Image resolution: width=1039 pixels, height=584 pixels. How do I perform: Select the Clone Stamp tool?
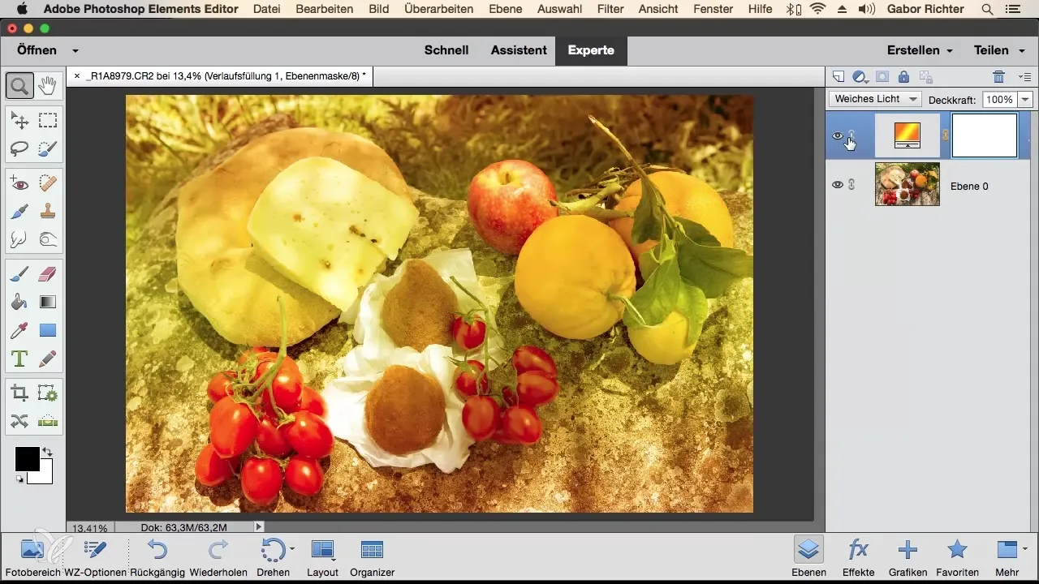tap(47, 212)
